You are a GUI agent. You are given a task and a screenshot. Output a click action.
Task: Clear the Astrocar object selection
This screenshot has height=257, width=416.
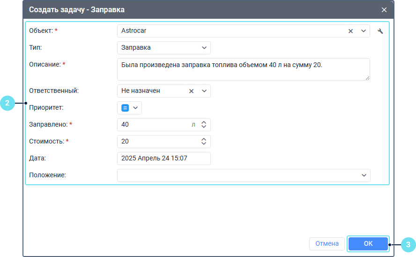click(350, 31)
